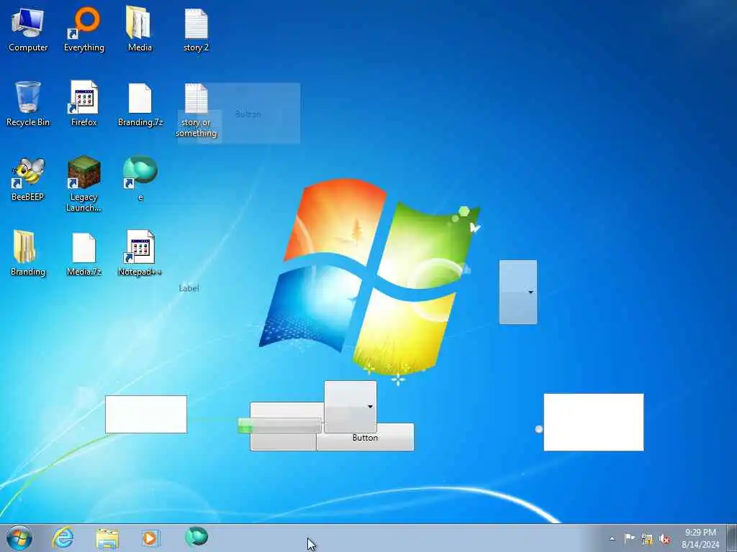The image size is (737, 552).
Task: Select the Media.7z archive file
Action: (x=83, y=254)
